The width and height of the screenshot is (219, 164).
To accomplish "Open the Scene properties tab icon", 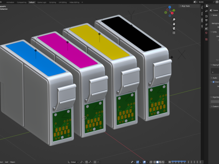I will click(x=206, y=29).
